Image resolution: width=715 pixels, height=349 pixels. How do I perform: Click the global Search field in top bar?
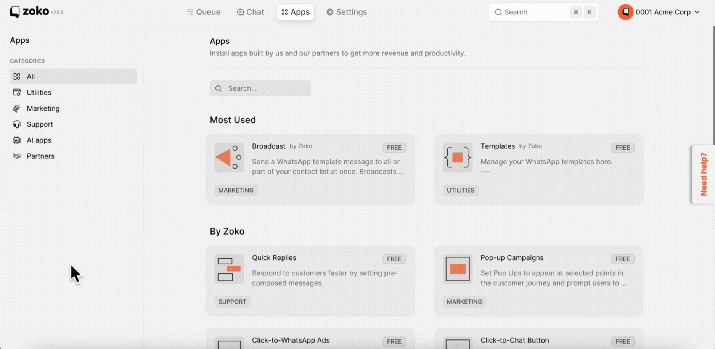(x=543, y=12)
